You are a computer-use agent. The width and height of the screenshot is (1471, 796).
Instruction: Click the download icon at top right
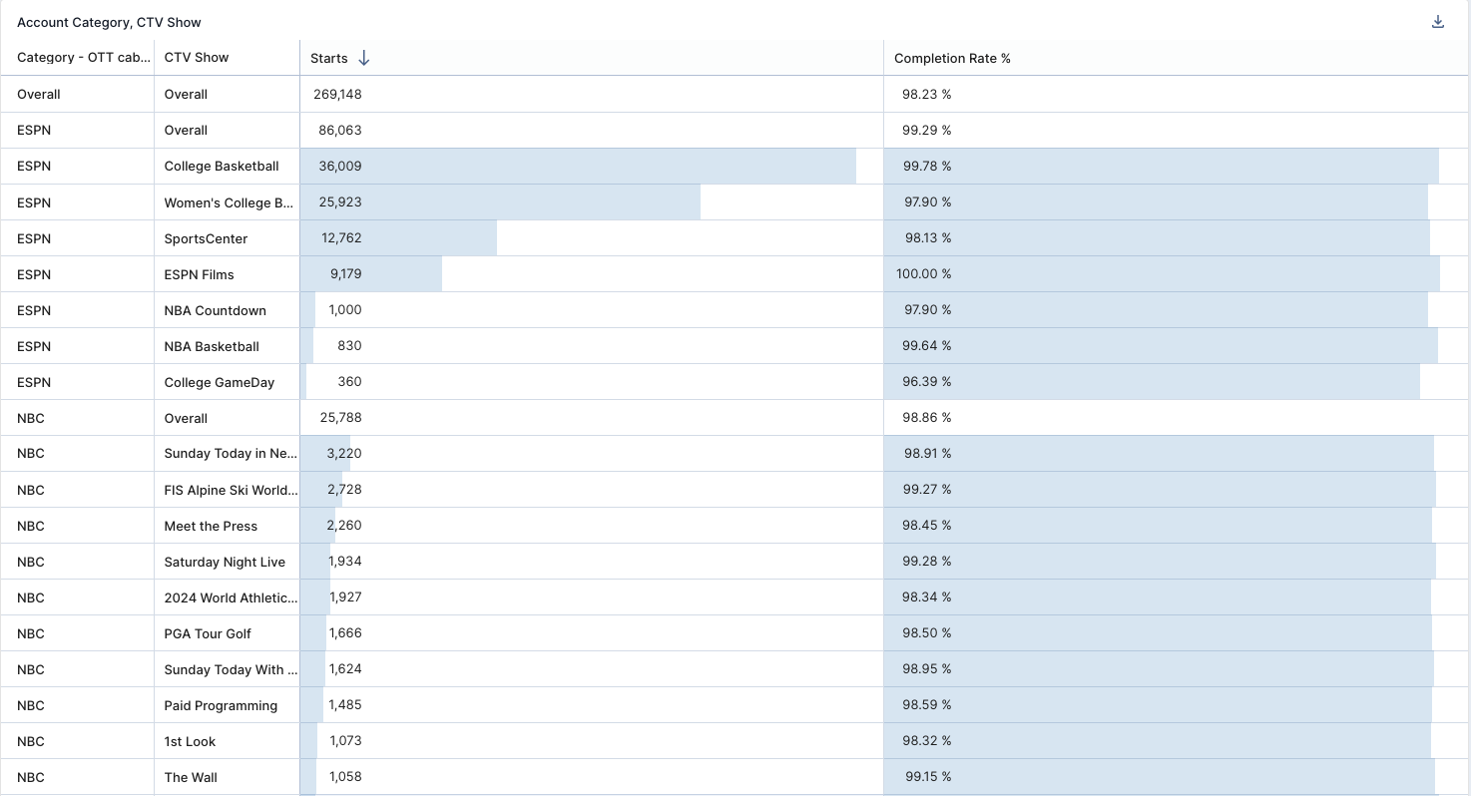pyautogui.click(x=1437, y=20)
